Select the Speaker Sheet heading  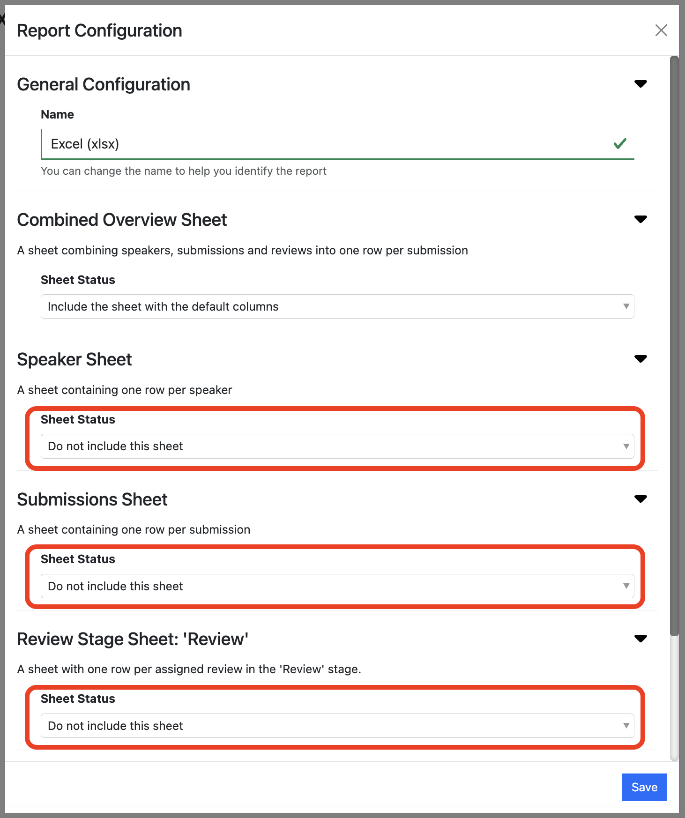pyautogui.click(x=74, y=359)
